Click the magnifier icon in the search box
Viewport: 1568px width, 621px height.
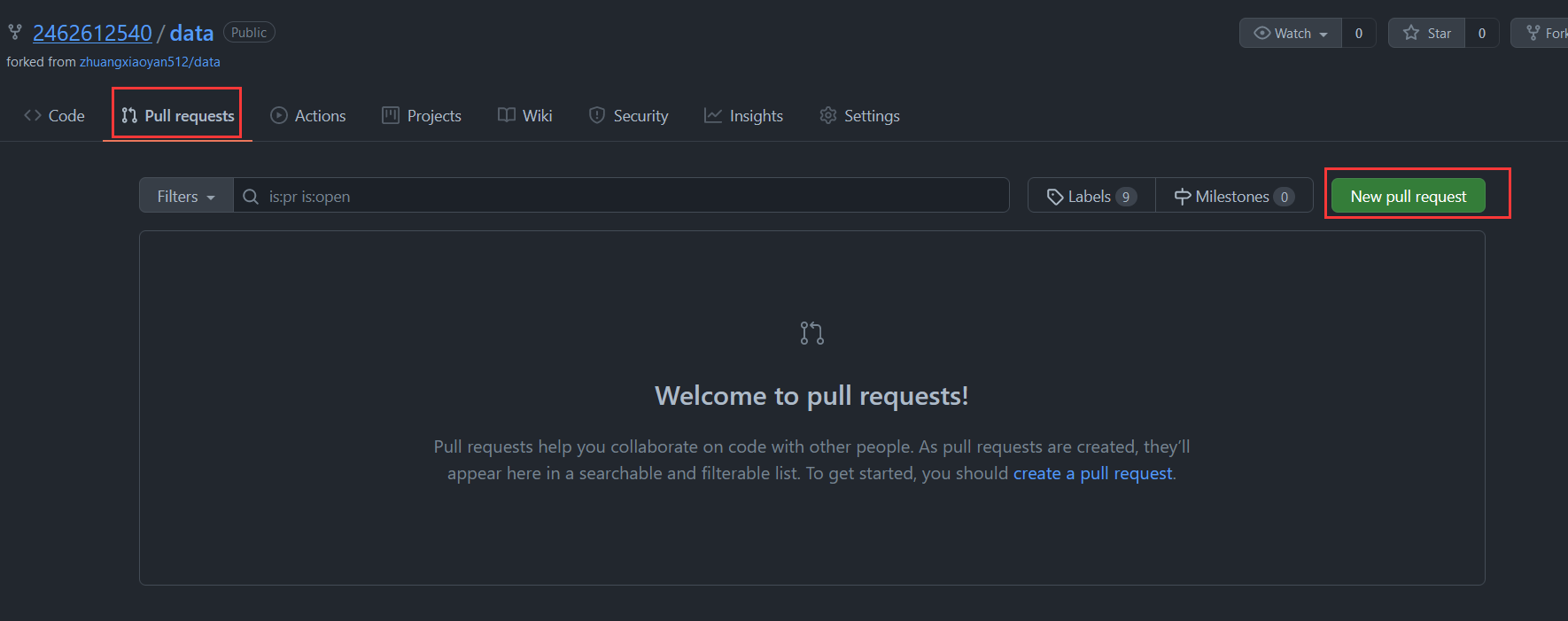[x=251, y=197]
